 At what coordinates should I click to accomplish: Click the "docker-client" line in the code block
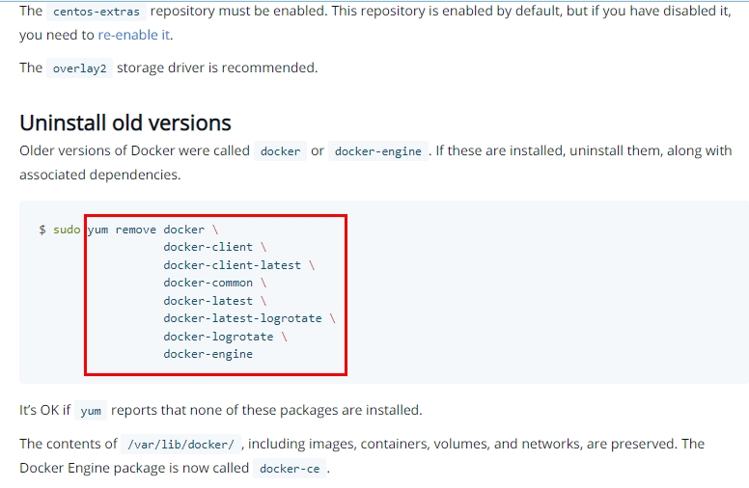click(208, 247)
